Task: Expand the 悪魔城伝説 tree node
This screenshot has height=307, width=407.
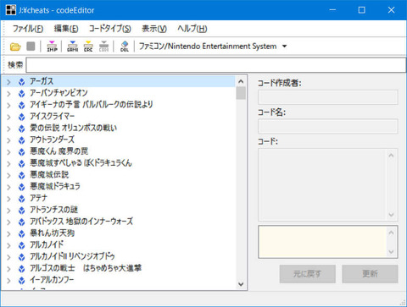Action: point(8,175)
